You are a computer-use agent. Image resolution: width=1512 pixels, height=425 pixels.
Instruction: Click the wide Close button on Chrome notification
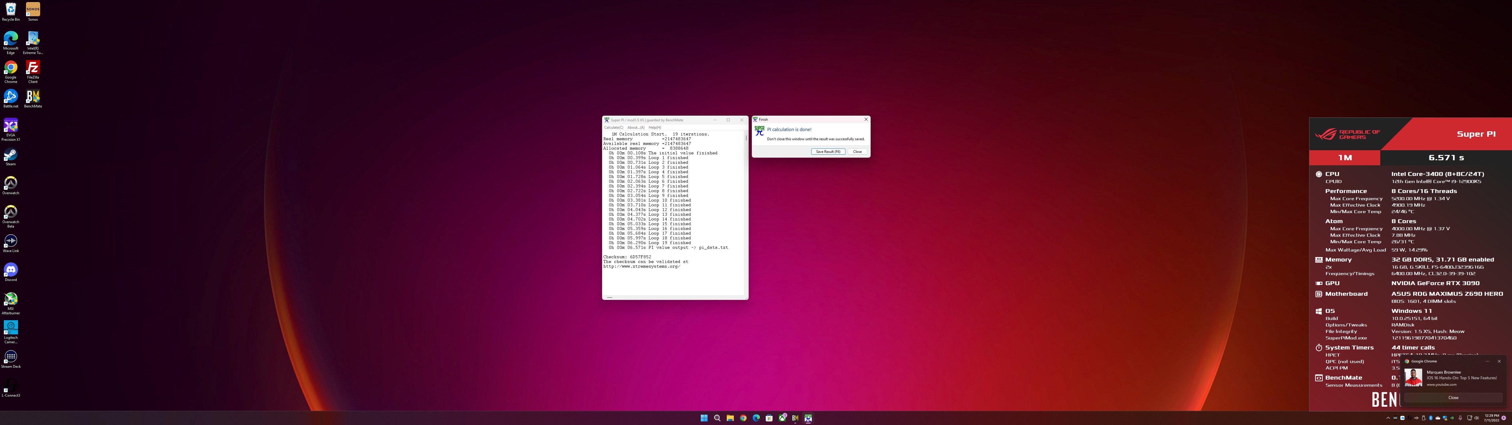[1453, 398]
